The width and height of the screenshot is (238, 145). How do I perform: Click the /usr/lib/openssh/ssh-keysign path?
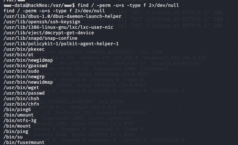42,22
